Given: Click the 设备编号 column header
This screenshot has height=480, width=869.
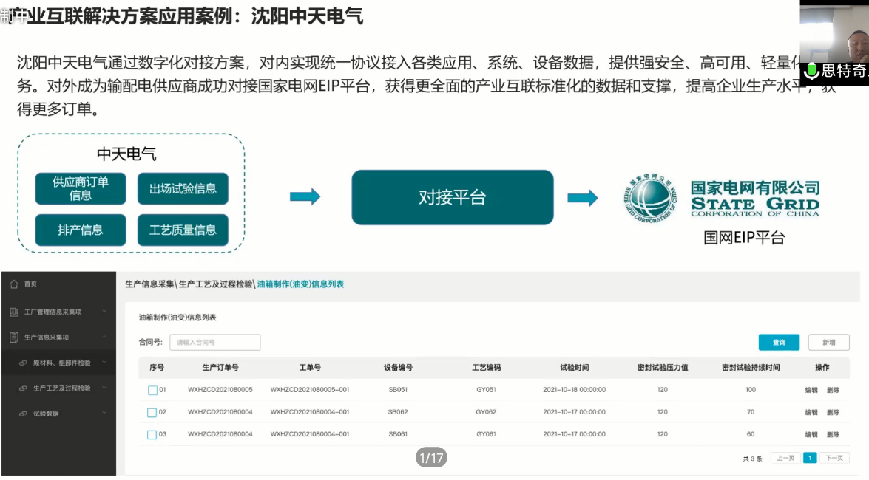Looking at the screenshot, I should (398, 368).
